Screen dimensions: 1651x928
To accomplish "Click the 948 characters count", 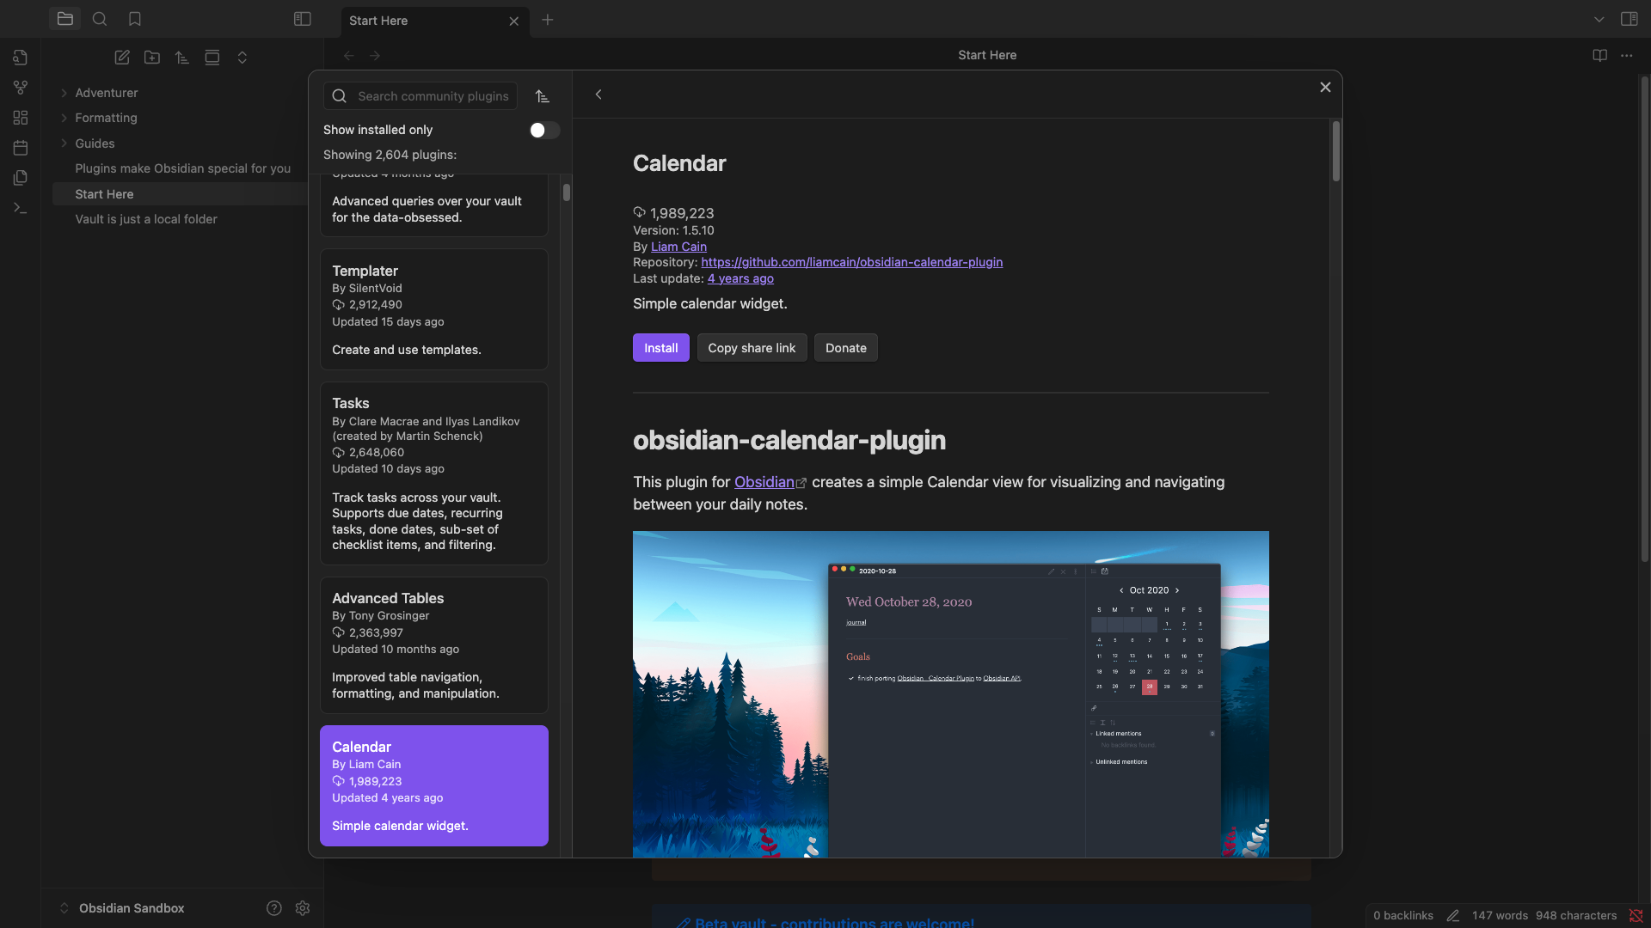I will coord(1575,916).
